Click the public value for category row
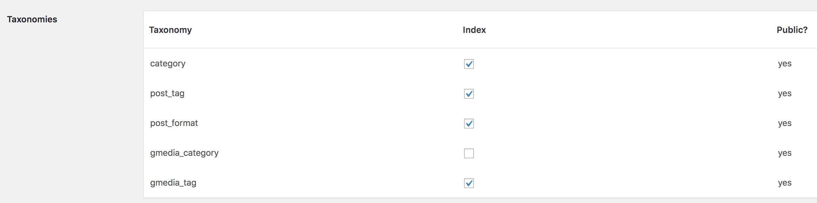 785,64
